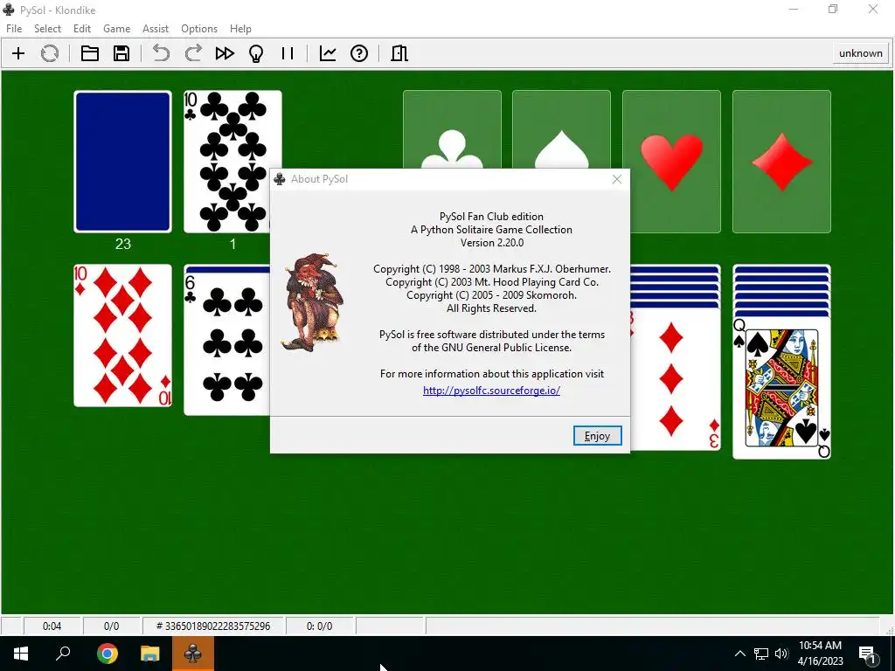The image size is (895, 671).
Task: Click the diamonds foundation pile
Action: 781,162
